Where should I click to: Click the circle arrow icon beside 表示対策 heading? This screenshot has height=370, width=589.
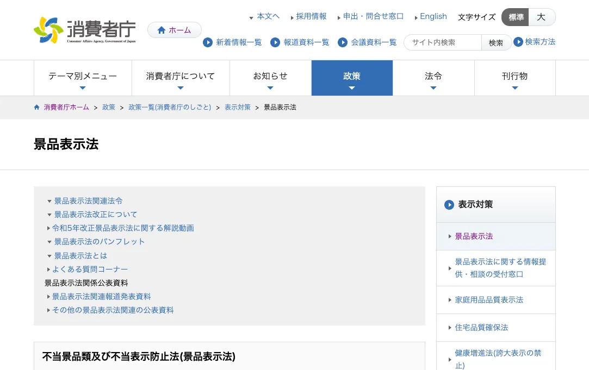449,204
